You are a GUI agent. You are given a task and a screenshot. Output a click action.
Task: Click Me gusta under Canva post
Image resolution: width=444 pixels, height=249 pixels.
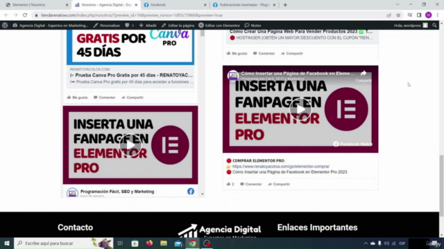coord(77,98)
